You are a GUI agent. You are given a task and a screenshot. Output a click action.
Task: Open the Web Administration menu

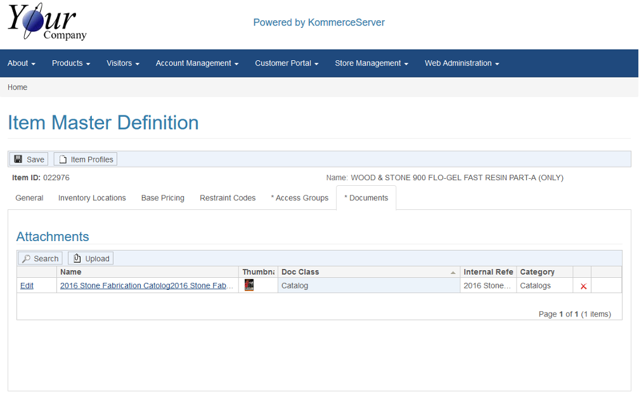point(461,63)
